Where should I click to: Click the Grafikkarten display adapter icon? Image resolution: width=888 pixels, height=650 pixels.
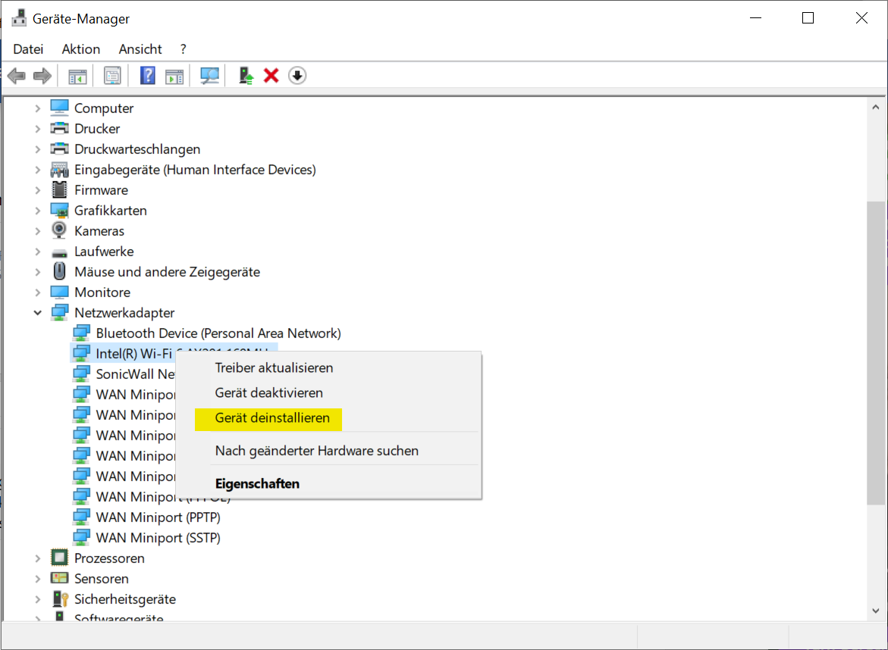[59, 211]
